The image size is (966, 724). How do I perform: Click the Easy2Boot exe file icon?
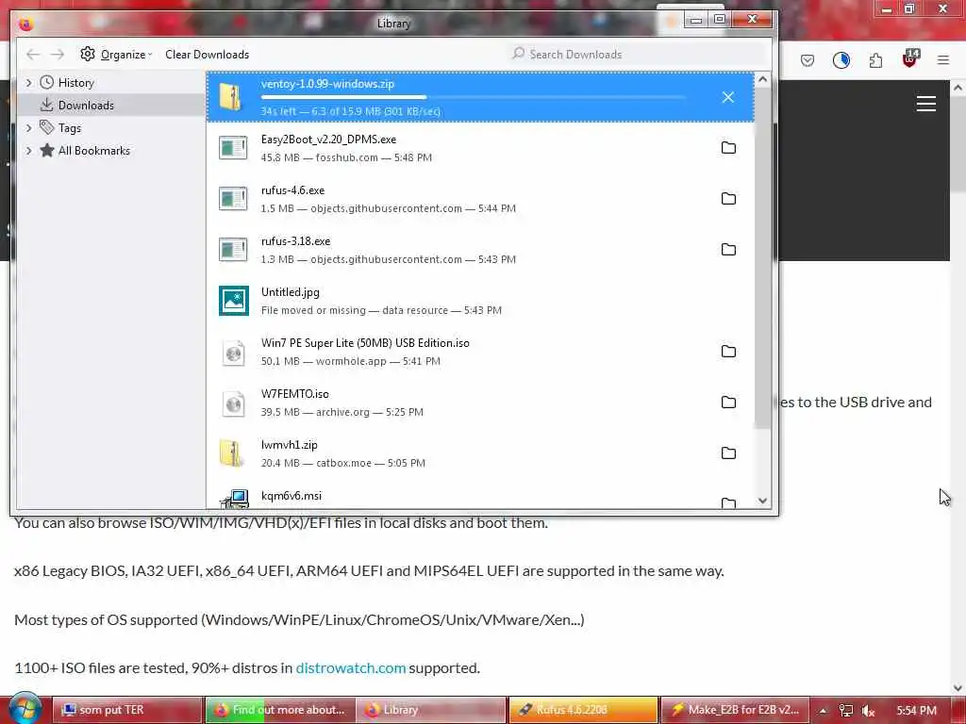pyautogui.click(x=234, y=148)
